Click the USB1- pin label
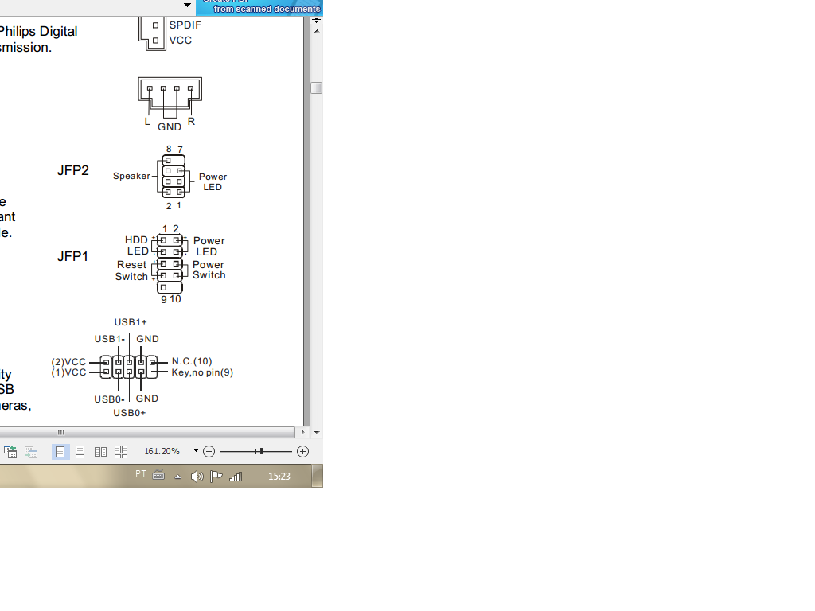 tap(110, 339)
